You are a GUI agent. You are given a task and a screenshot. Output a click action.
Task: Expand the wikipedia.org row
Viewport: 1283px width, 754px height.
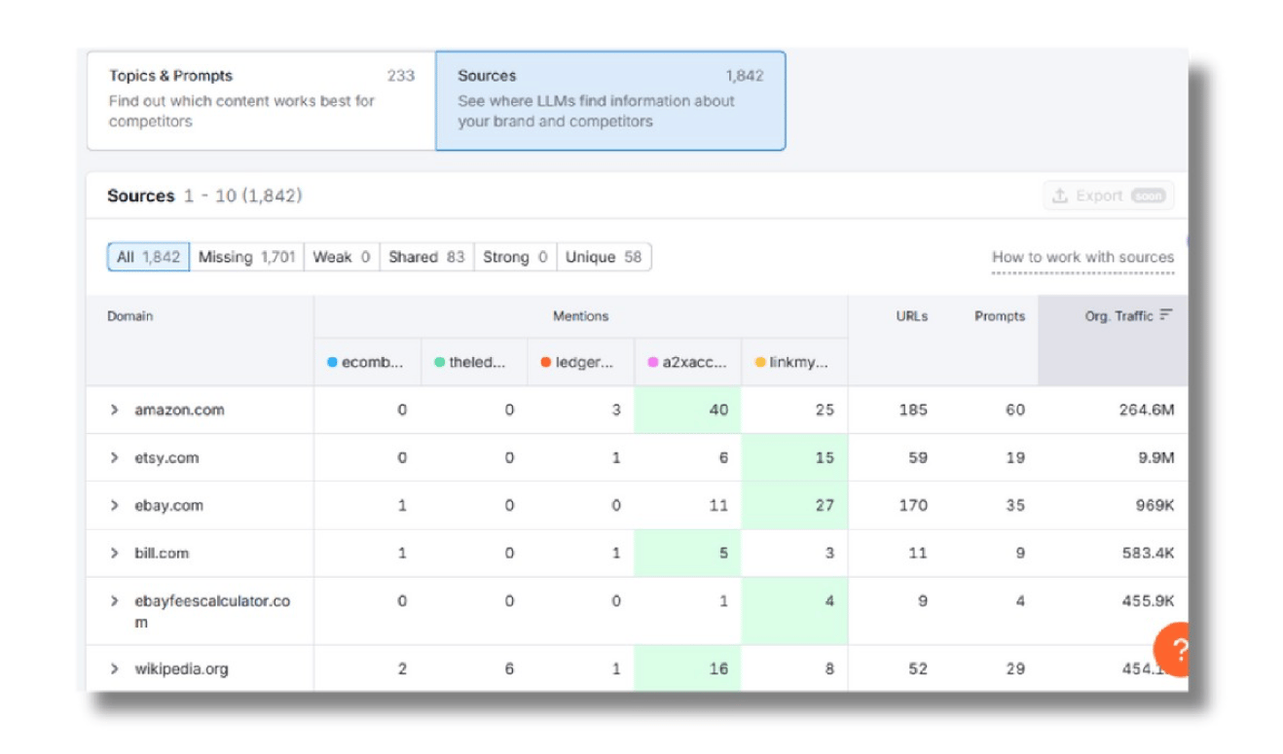click(x=115, y=669)
